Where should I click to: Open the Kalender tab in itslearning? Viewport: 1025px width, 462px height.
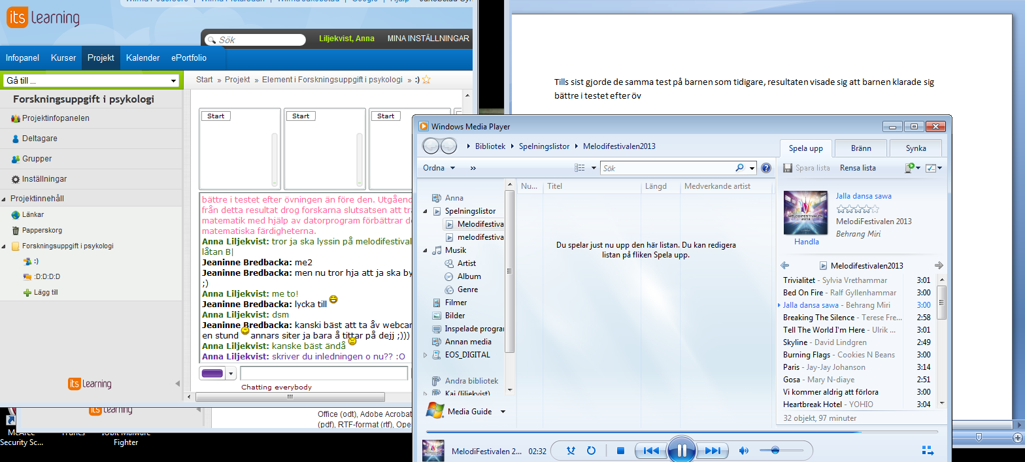coord(143,58)
